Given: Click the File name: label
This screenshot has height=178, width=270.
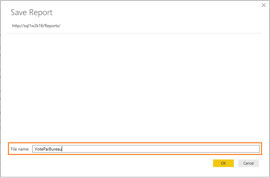Looking at the screenshot, I should (20, 149).
